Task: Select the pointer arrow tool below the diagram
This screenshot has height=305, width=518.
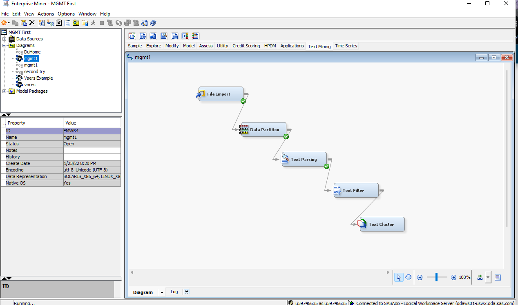Action: (399, 277)
